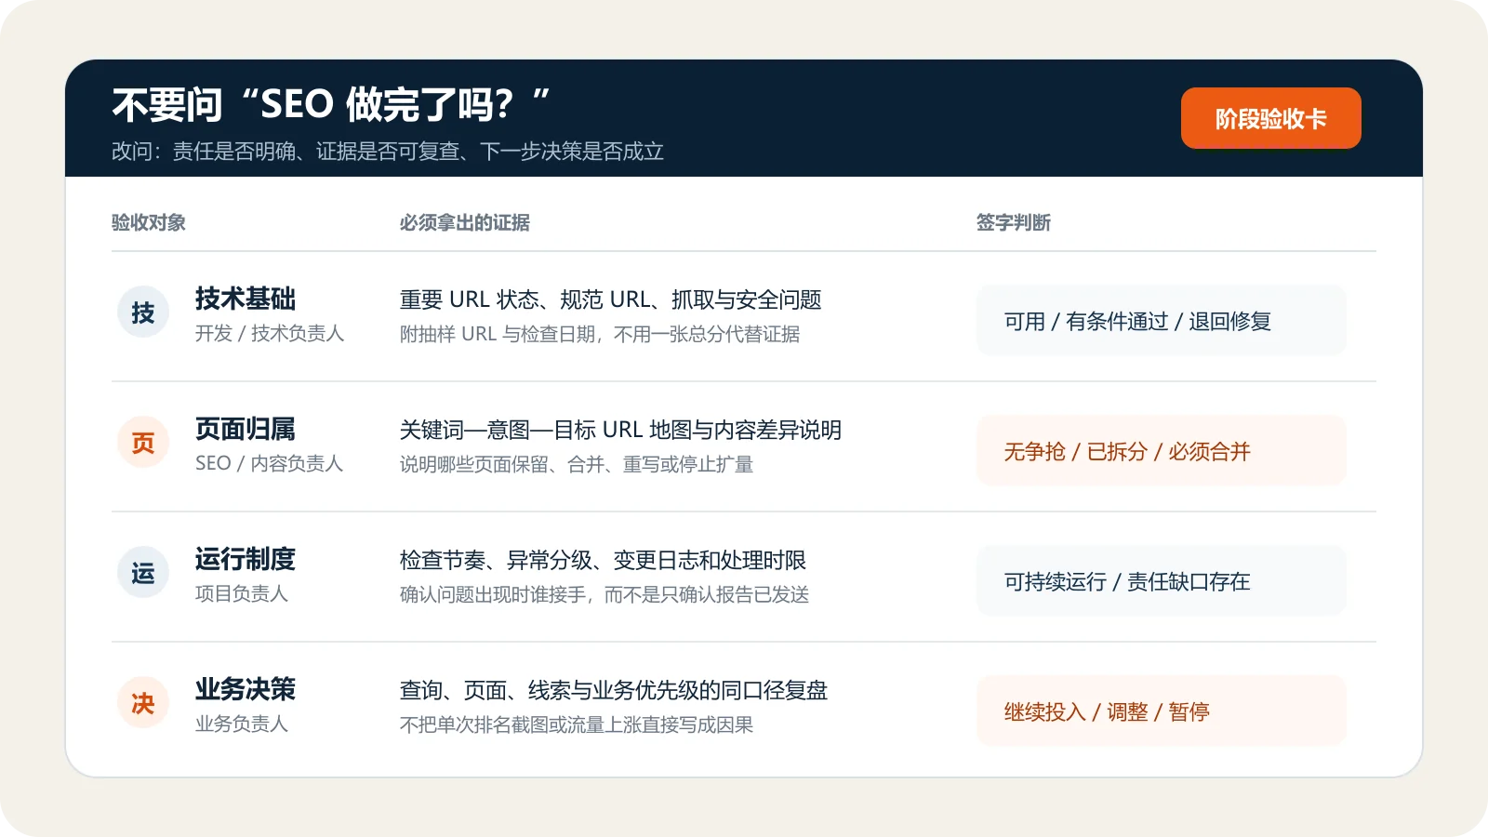Click the 重要 URL 状态、规范 URL evidence line
Screen dimensions: 1488x837
click(611, 299)
